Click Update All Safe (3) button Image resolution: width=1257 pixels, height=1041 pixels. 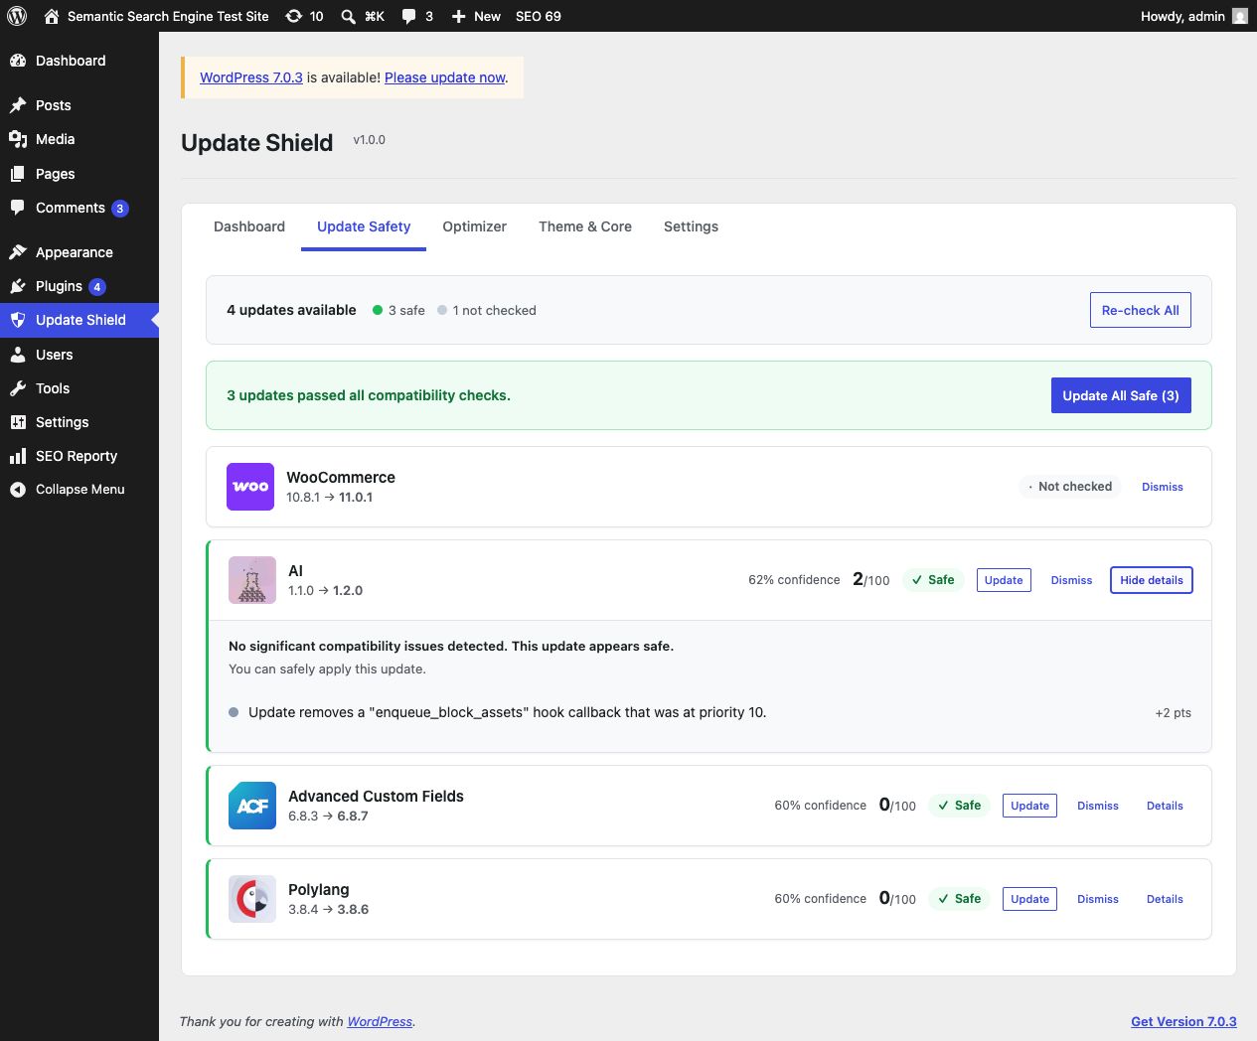tap(1121, 395)
